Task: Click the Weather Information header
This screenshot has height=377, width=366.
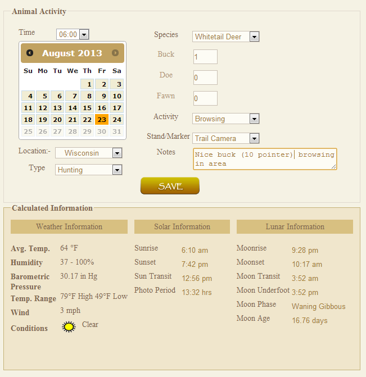Action: [69, 226]
